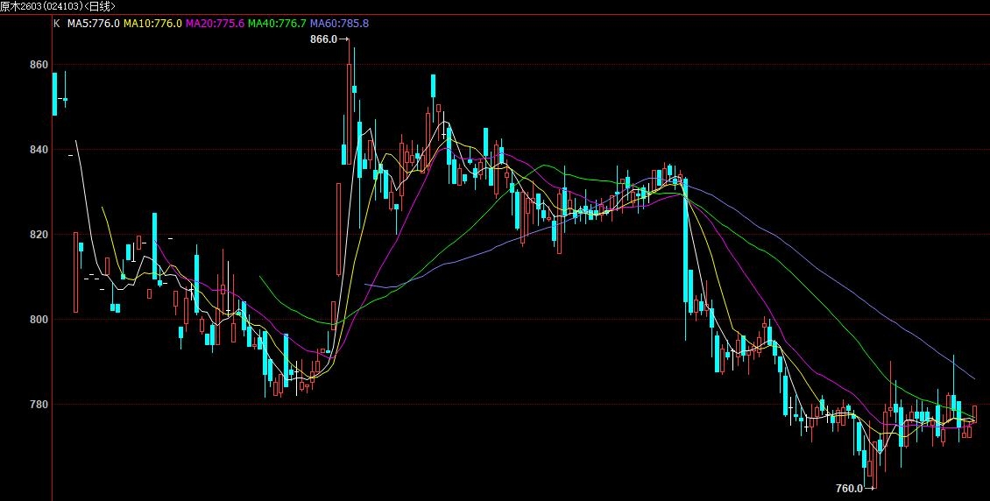Click the last red candle at chart's right edge

coord(975,413)
